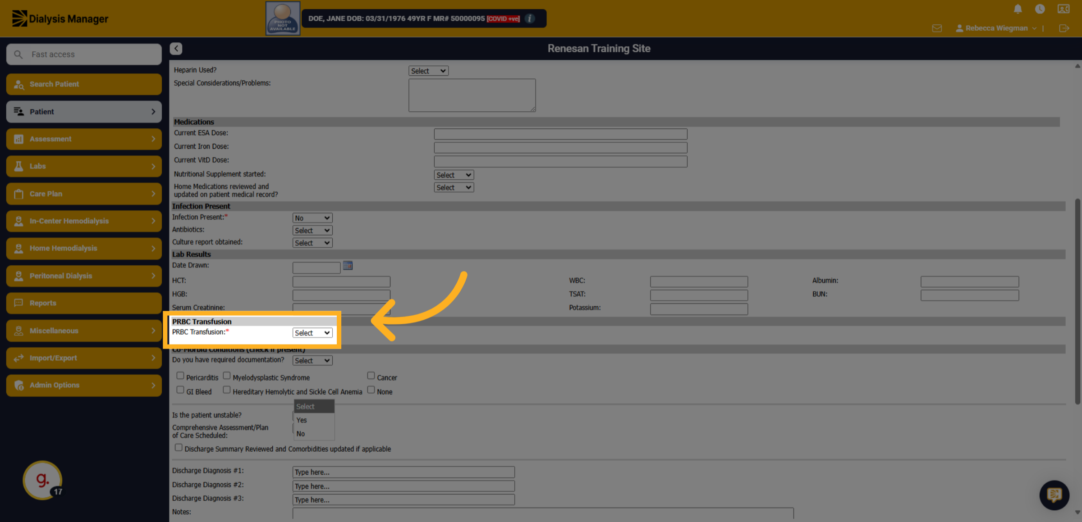
Task: Click the Current ESA Dose field
Action: [560, 134]
